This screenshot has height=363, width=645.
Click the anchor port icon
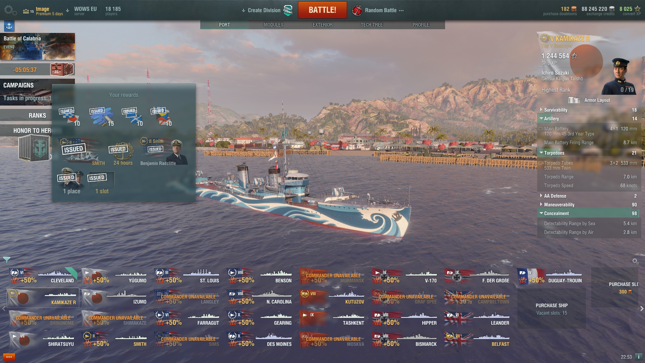[9, 26]
